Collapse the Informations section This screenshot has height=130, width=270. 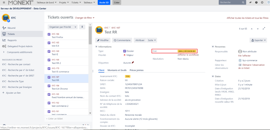pos(96,47)
